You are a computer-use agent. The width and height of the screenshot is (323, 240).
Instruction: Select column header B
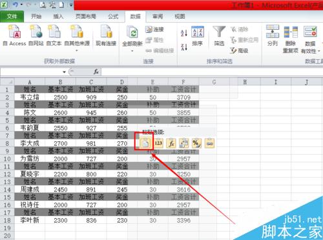61,82
